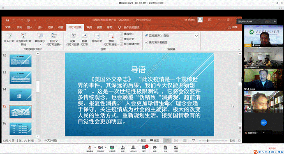The height and width of the screenshot is (154, 284).
Task: Toggle Use Timings (使用计时) checkbox
Action: pyautogui.click(x=121, y=39)
